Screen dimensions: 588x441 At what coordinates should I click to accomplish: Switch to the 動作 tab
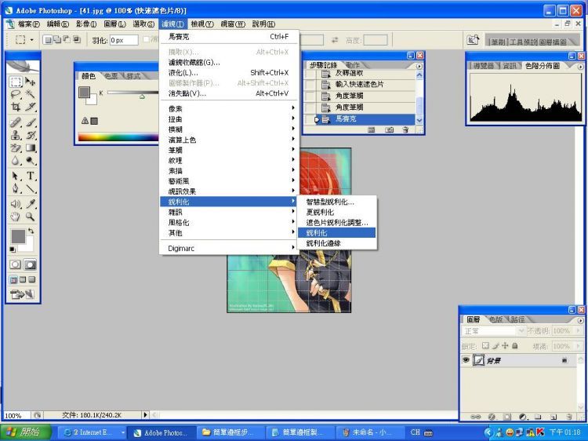(x=353, y=65)
